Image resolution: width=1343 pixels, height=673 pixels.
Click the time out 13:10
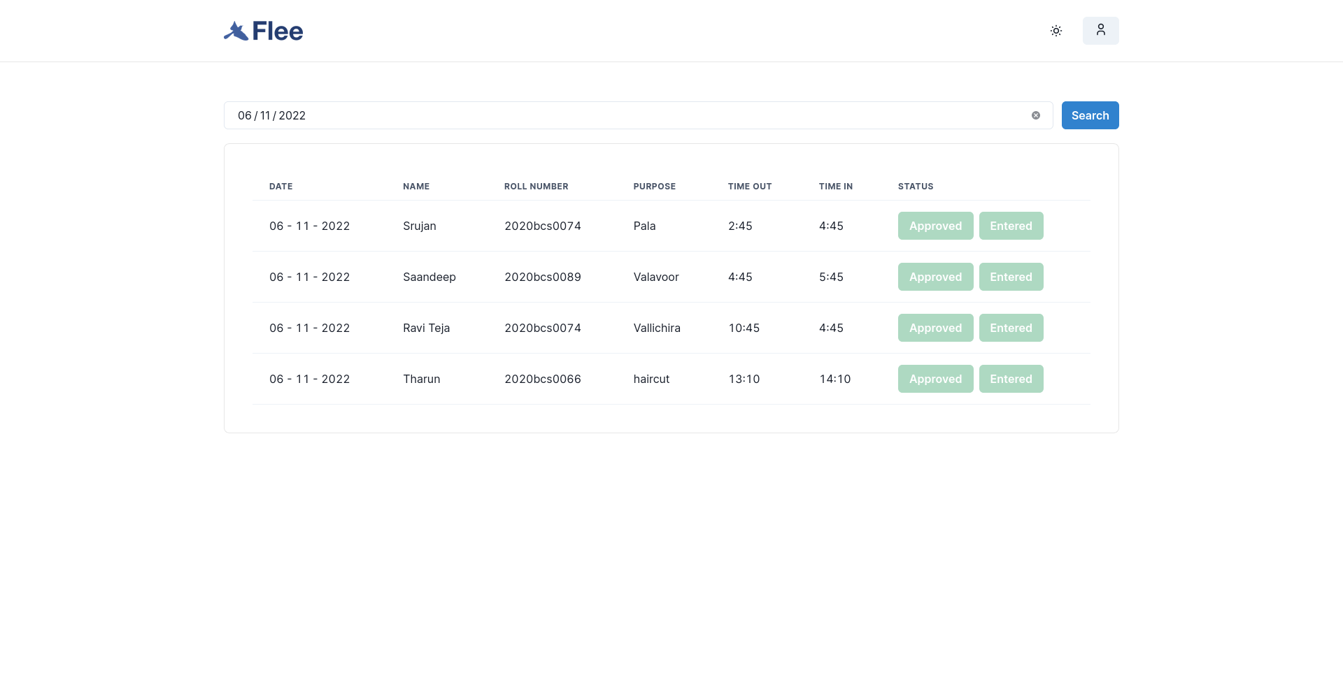(744, 379)
